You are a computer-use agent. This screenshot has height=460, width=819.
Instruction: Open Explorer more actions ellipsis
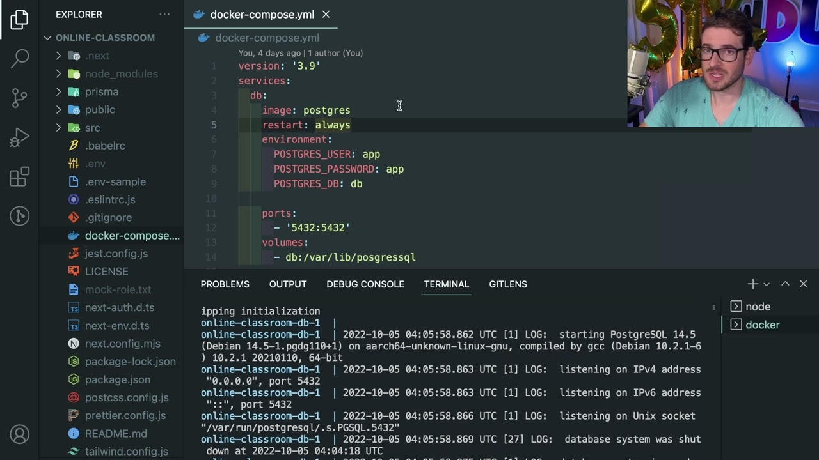point(164,14)
